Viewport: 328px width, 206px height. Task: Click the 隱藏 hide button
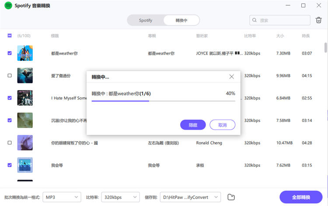pyautogui.click(x=193, y=125)
